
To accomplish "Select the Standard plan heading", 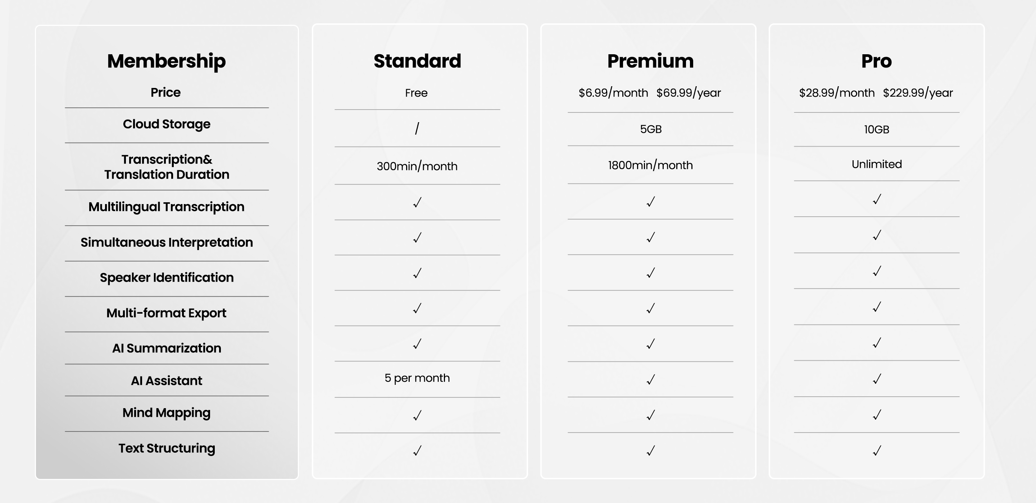I will click(x=417, y=61).
